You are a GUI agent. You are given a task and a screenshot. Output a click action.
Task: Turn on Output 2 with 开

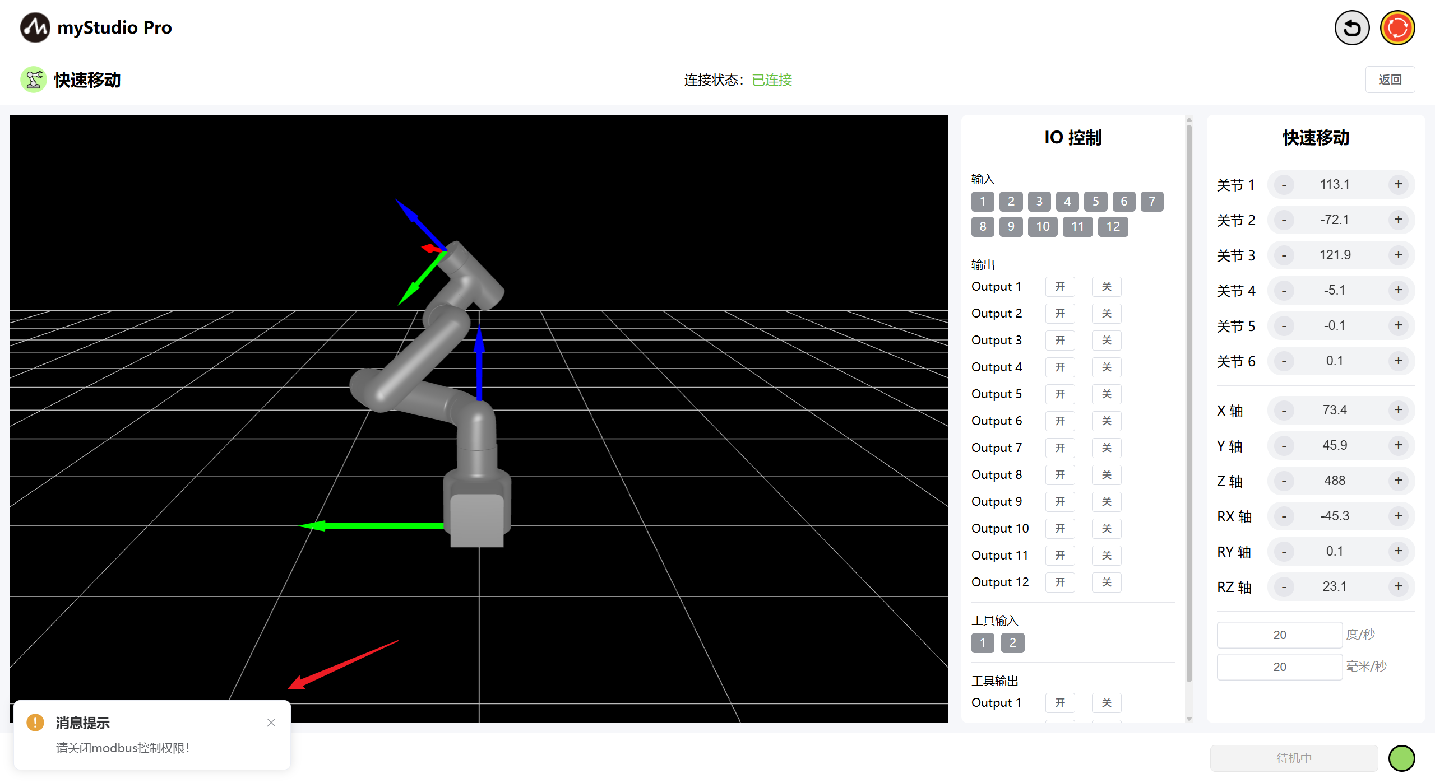(x=1060, y=314)
